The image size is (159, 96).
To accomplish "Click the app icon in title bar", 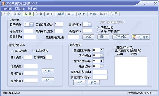I will [x=3, y=3].
